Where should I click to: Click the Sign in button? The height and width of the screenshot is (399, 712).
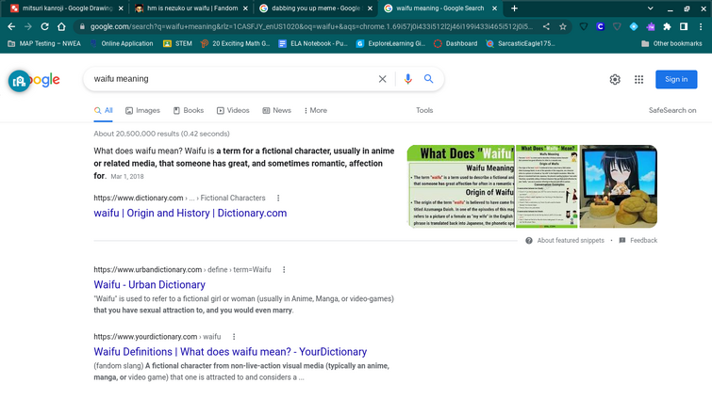pos(676,79)
